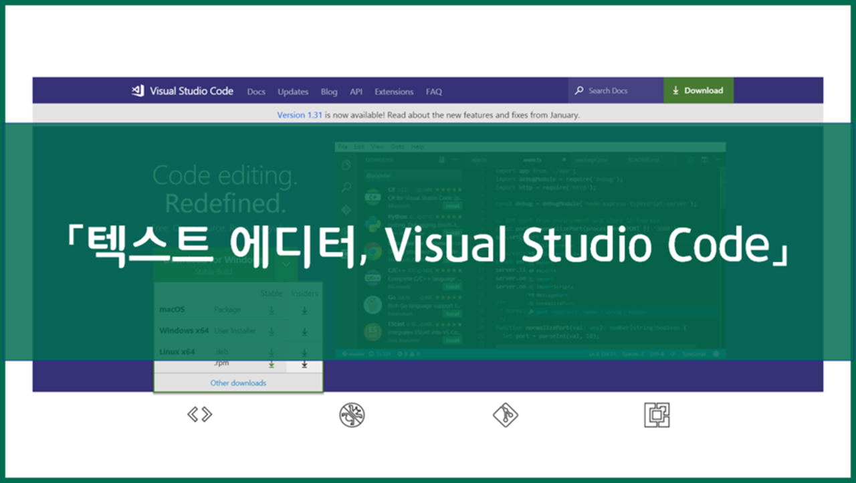Open the Blog navigation item
The width and height of the screenshot is (856, 483).
coord(329,92)
